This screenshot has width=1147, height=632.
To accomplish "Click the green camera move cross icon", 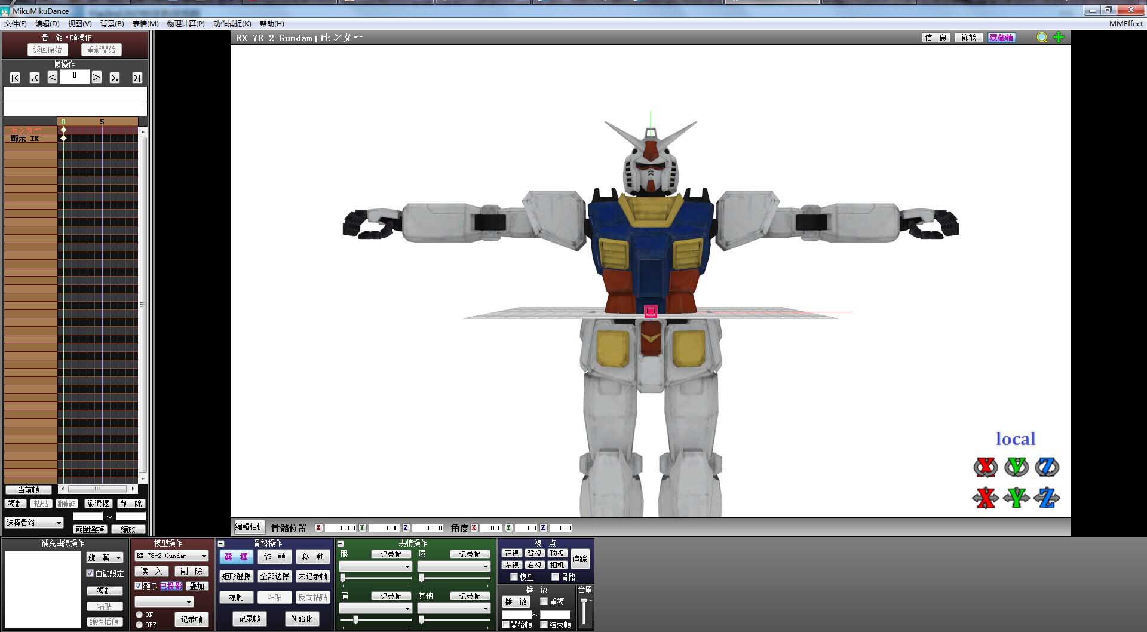I will [1059, 38].
